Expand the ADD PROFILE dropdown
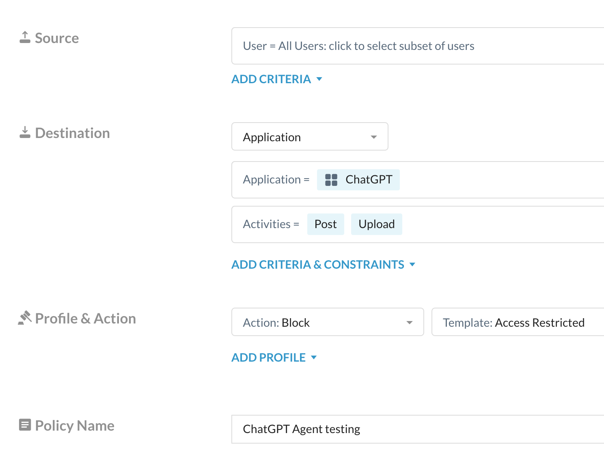 (274, 358)
